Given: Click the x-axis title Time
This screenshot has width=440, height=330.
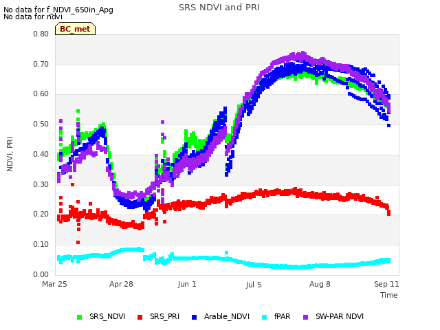Looking at the screenshot, I should [389, 295].
